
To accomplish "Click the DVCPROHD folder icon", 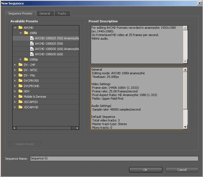I will click(20, 86).
